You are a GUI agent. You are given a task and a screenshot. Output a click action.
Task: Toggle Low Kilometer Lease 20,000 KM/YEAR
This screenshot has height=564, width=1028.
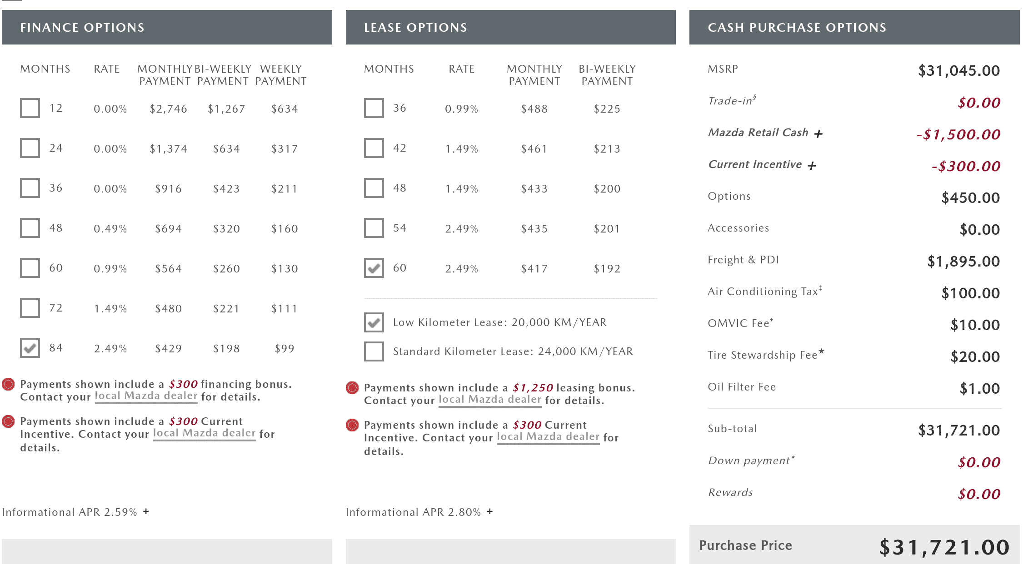(x=374, y=322)
